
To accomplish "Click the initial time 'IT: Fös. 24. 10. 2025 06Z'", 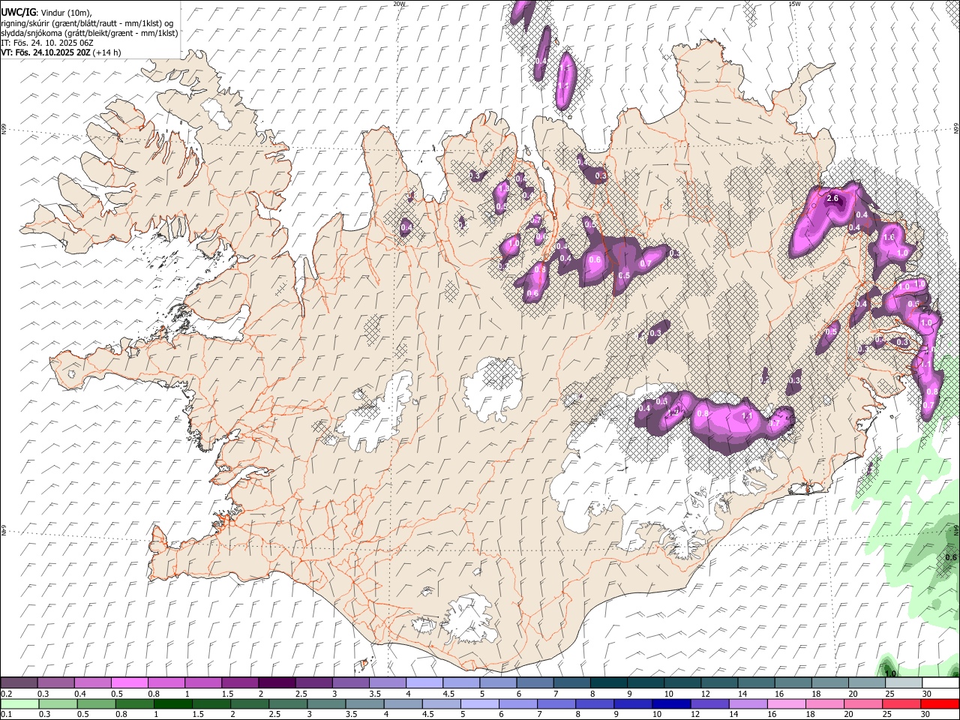I will (47, 43).
